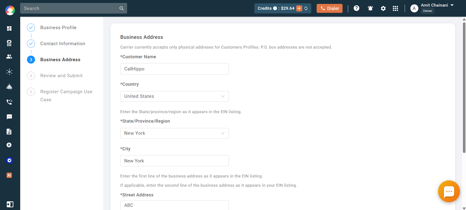466x210 pixels.
Task: Open the apps grid icon in the header
Action: point(395,8)
